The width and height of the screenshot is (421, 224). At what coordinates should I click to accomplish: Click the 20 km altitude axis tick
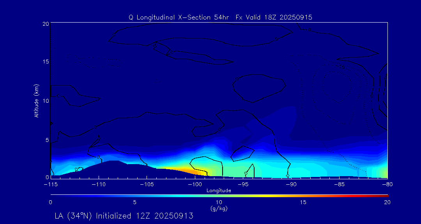[46, 24]
